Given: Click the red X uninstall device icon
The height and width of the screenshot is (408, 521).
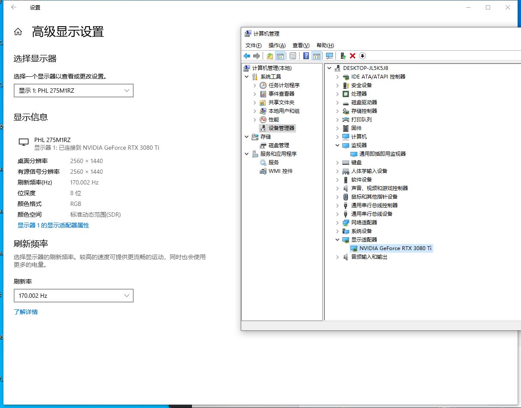Looking at the screenshot, I should [353, 56].
